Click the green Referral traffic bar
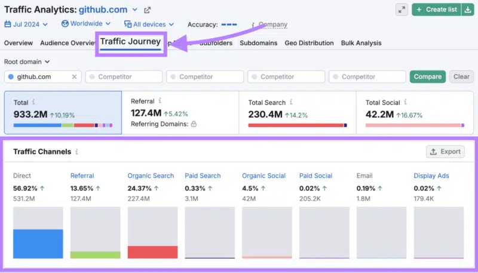This screenshot has height=273, width=478. 96,255
